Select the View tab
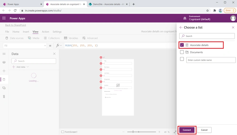Screen dimensions: 237x135 click(35, 32)
